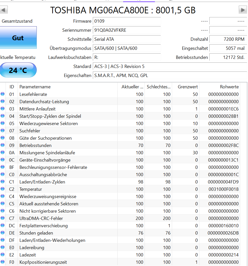Select the Firmware field showing 0109
This screenshot has width=248, height=266.
[127, 21]
